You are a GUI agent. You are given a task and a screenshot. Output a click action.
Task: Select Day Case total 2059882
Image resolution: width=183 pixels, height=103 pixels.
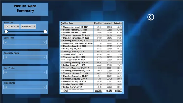click(98, 91)
